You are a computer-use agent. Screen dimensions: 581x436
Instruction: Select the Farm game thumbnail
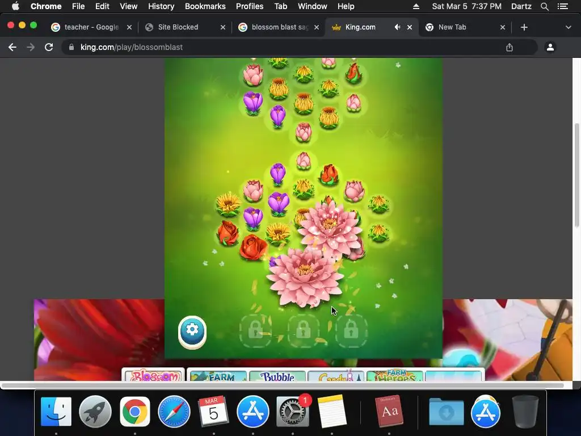coord(218,376)
